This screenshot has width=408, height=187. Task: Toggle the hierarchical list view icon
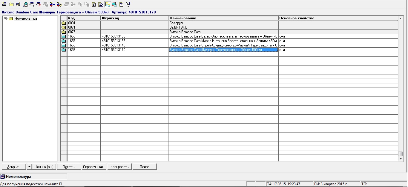click(x=108, y=4)
